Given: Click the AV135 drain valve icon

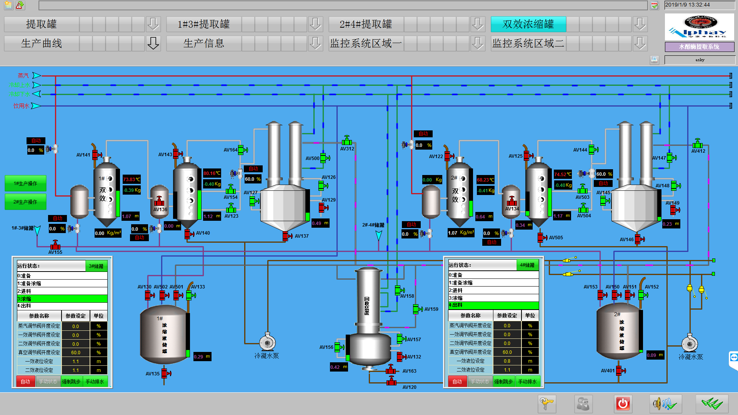Looking at the screenshot, I should (166, 373).
